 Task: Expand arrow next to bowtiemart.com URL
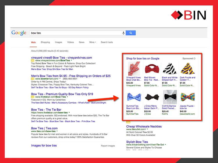[60, 79]
